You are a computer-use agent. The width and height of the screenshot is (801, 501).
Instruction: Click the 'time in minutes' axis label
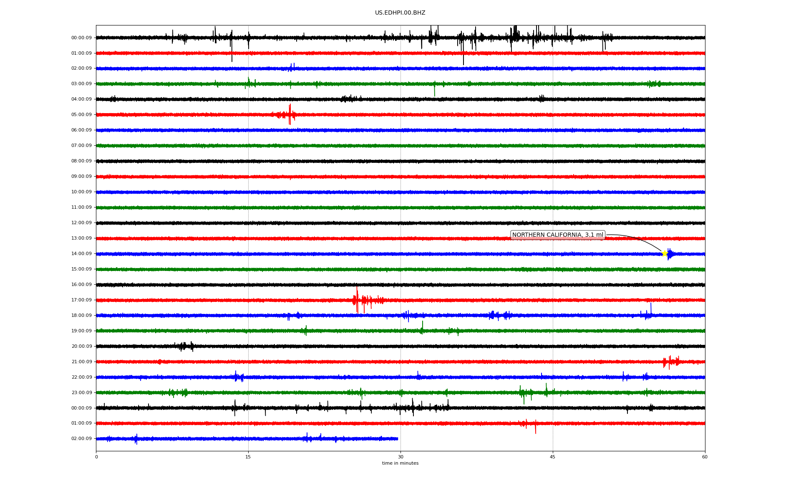coord(400,463)
